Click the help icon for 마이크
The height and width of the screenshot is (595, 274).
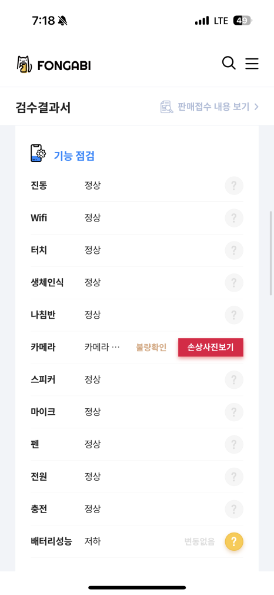coord(234,412)
